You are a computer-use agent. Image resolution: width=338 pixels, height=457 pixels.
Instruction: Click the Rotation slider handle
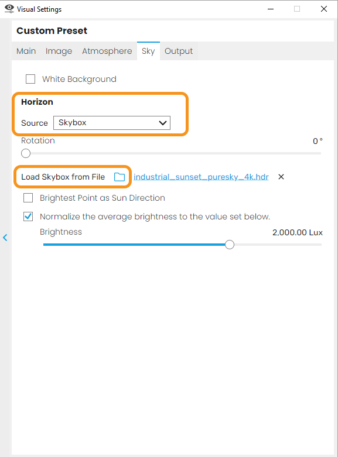click(26, 153)
